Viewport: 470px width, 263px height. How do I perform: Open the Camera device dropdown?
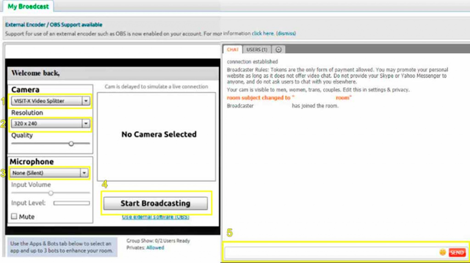coord(50,101)
